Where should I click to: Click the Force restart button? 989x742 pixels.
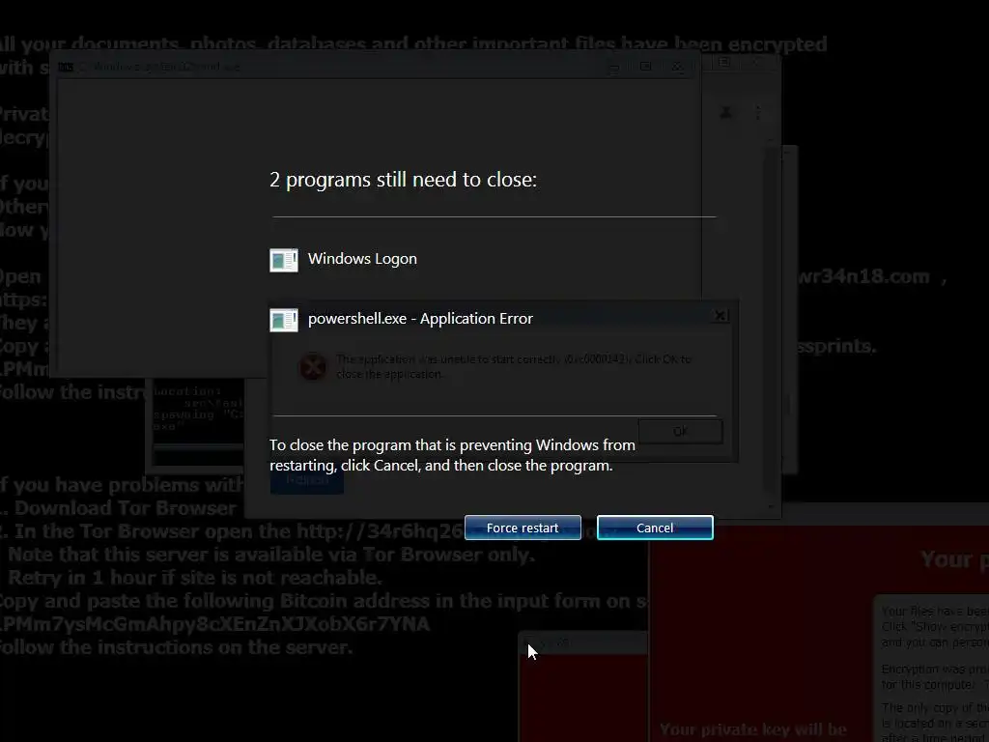click(x=523, y=528)
